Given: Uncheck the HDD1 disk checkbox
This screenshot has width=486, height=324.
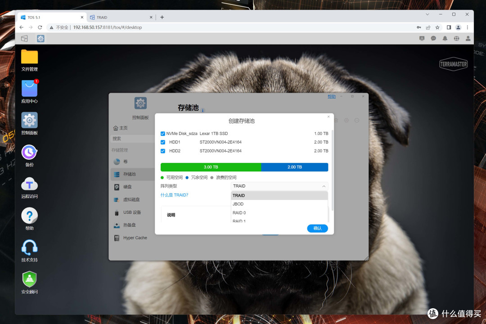Looking at the screenshot, I should point(163,142).
